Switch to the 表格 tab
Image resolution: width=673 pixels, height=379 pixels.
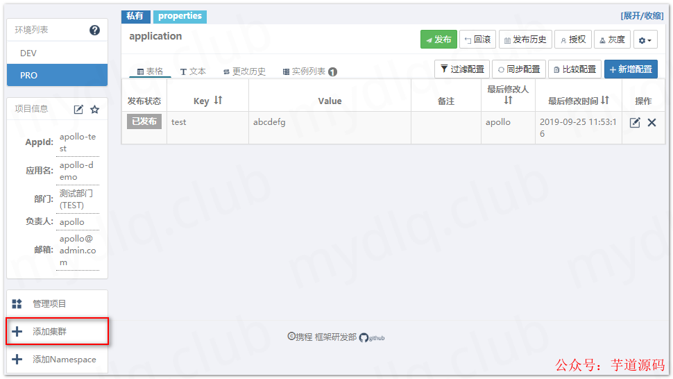click(x=150, y=71)
